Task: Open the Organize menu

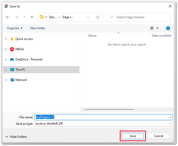Action: [x=15, y=28]
